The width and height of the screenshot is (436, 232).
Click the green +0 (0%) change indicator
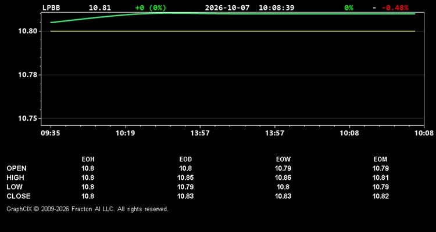[x=151, y=8]
